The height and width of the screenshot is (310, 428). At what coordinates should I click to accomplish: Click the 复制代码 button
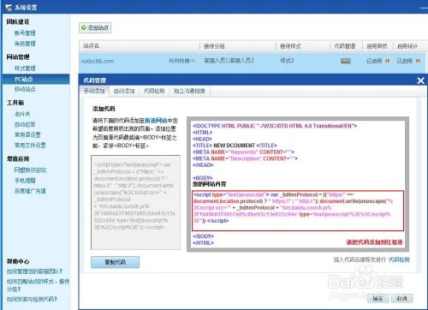116,262
